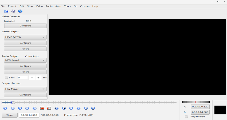This screenshot has height=120, width=227.
Task: Jump to the next keyframe
Action: (x=35, y=108)
